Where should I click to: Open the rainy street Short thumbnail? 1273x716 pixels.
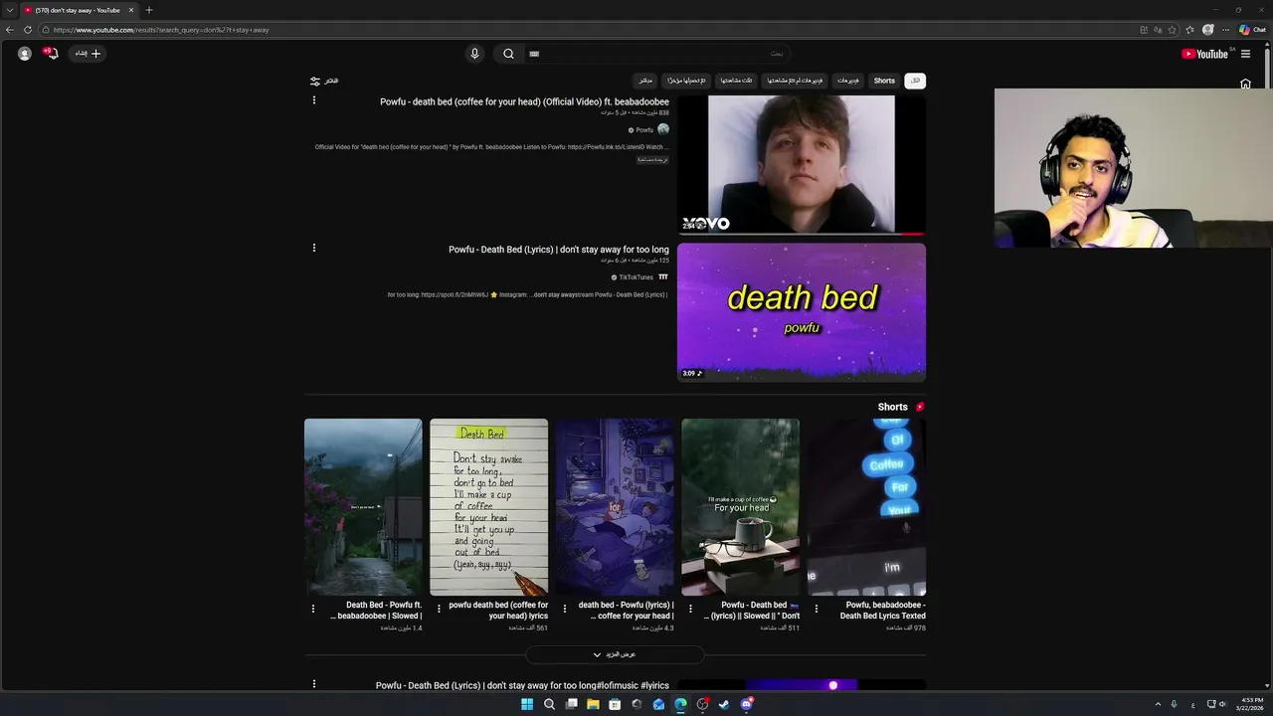click(363, 507)
